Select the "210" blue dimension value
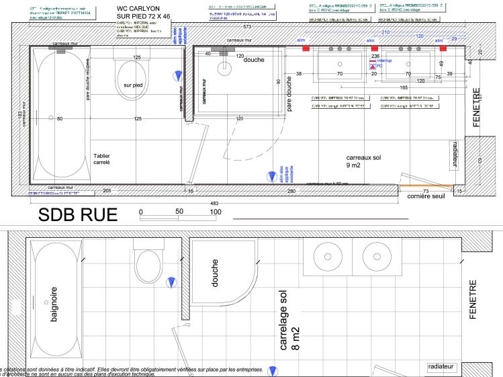 point(385,32)
